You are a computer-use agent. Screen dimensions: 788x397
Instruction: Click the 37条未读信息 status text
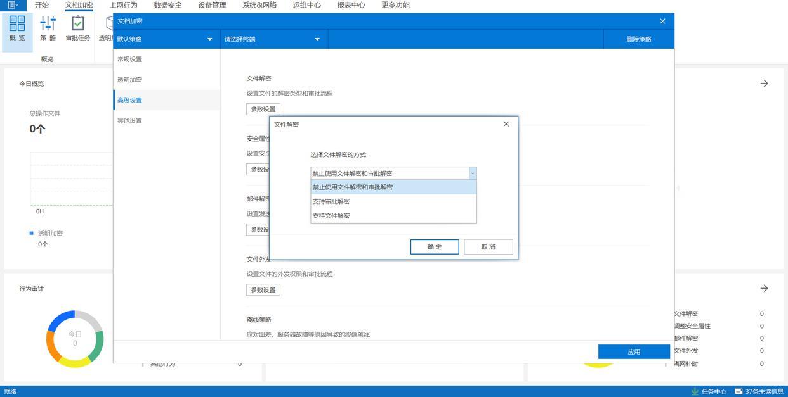point(765,392)
